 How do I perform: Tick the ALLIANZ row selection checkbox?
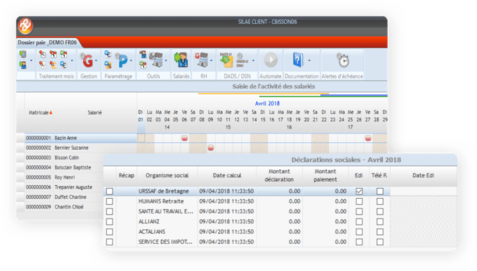coord(110,221)
